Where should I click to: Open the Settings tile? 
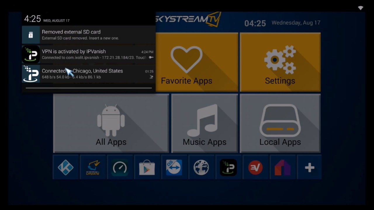pyautogui.click(x=280, y=62)
